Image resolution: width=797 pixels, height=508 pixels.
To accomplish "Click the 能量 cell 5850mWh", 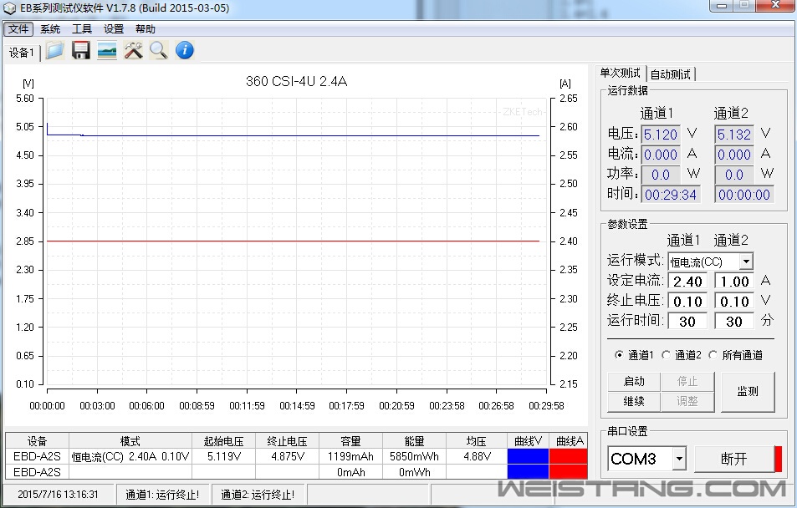I will [414, 456].
